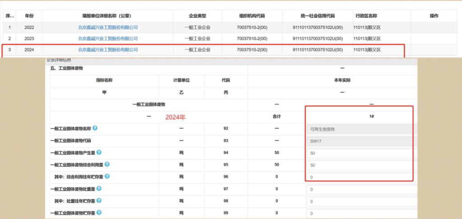The width and height of the screenshot is (462, 219).
Task: Select the SW17 waste code field
Action: pos(360,141)
